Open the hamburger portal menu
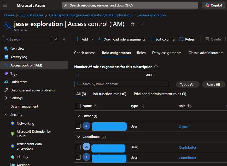The height and width of the screenshot is (166, 227). 5,5
